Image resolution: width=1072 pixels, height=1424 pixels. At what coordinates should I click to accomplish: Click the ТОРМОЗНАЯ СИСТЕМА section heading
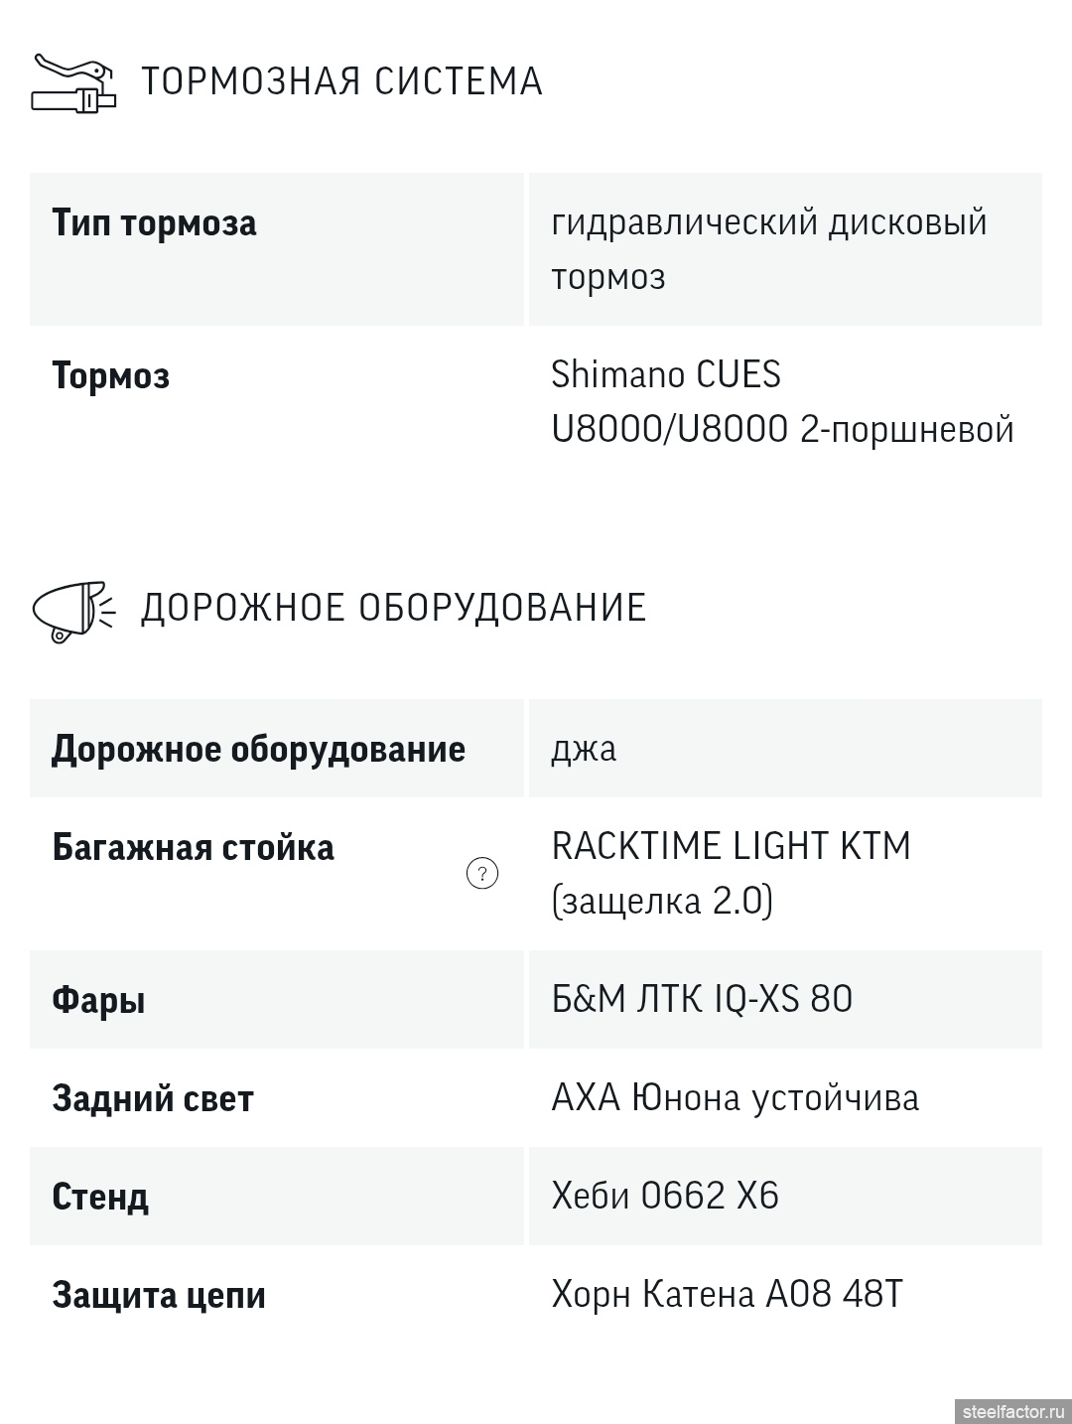coord(341,81)
